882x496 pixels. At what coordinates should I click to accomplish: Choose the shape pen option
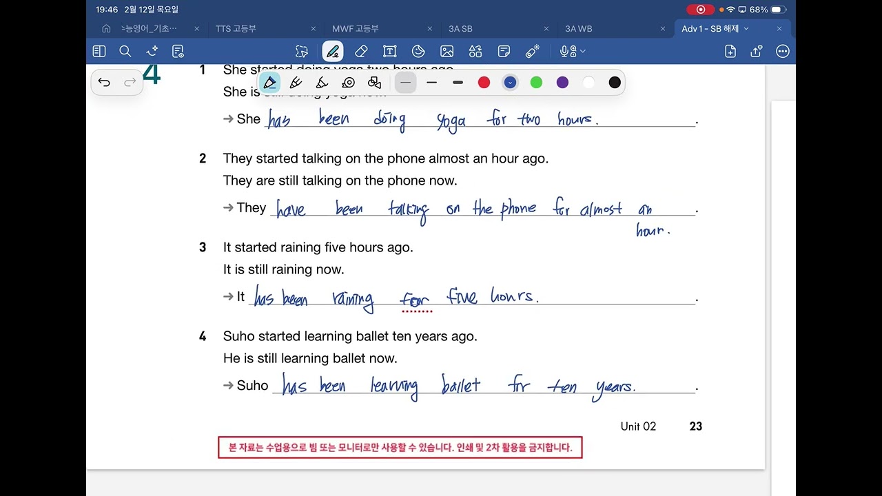pos(374,83)
